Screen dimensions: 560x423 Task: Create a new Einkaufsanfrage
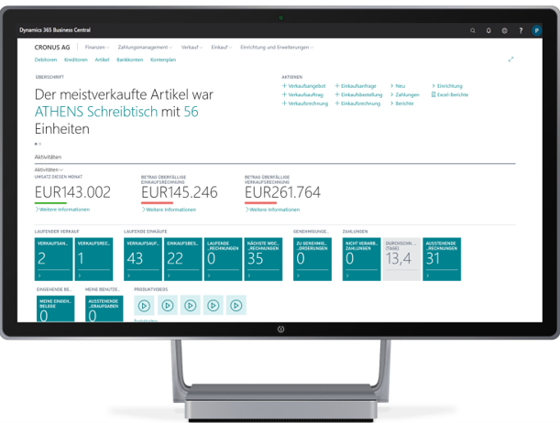coord(356,86)
